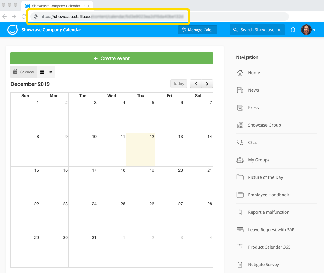Open the Chat navigation link
324x273 pixels.
(253, 143)
